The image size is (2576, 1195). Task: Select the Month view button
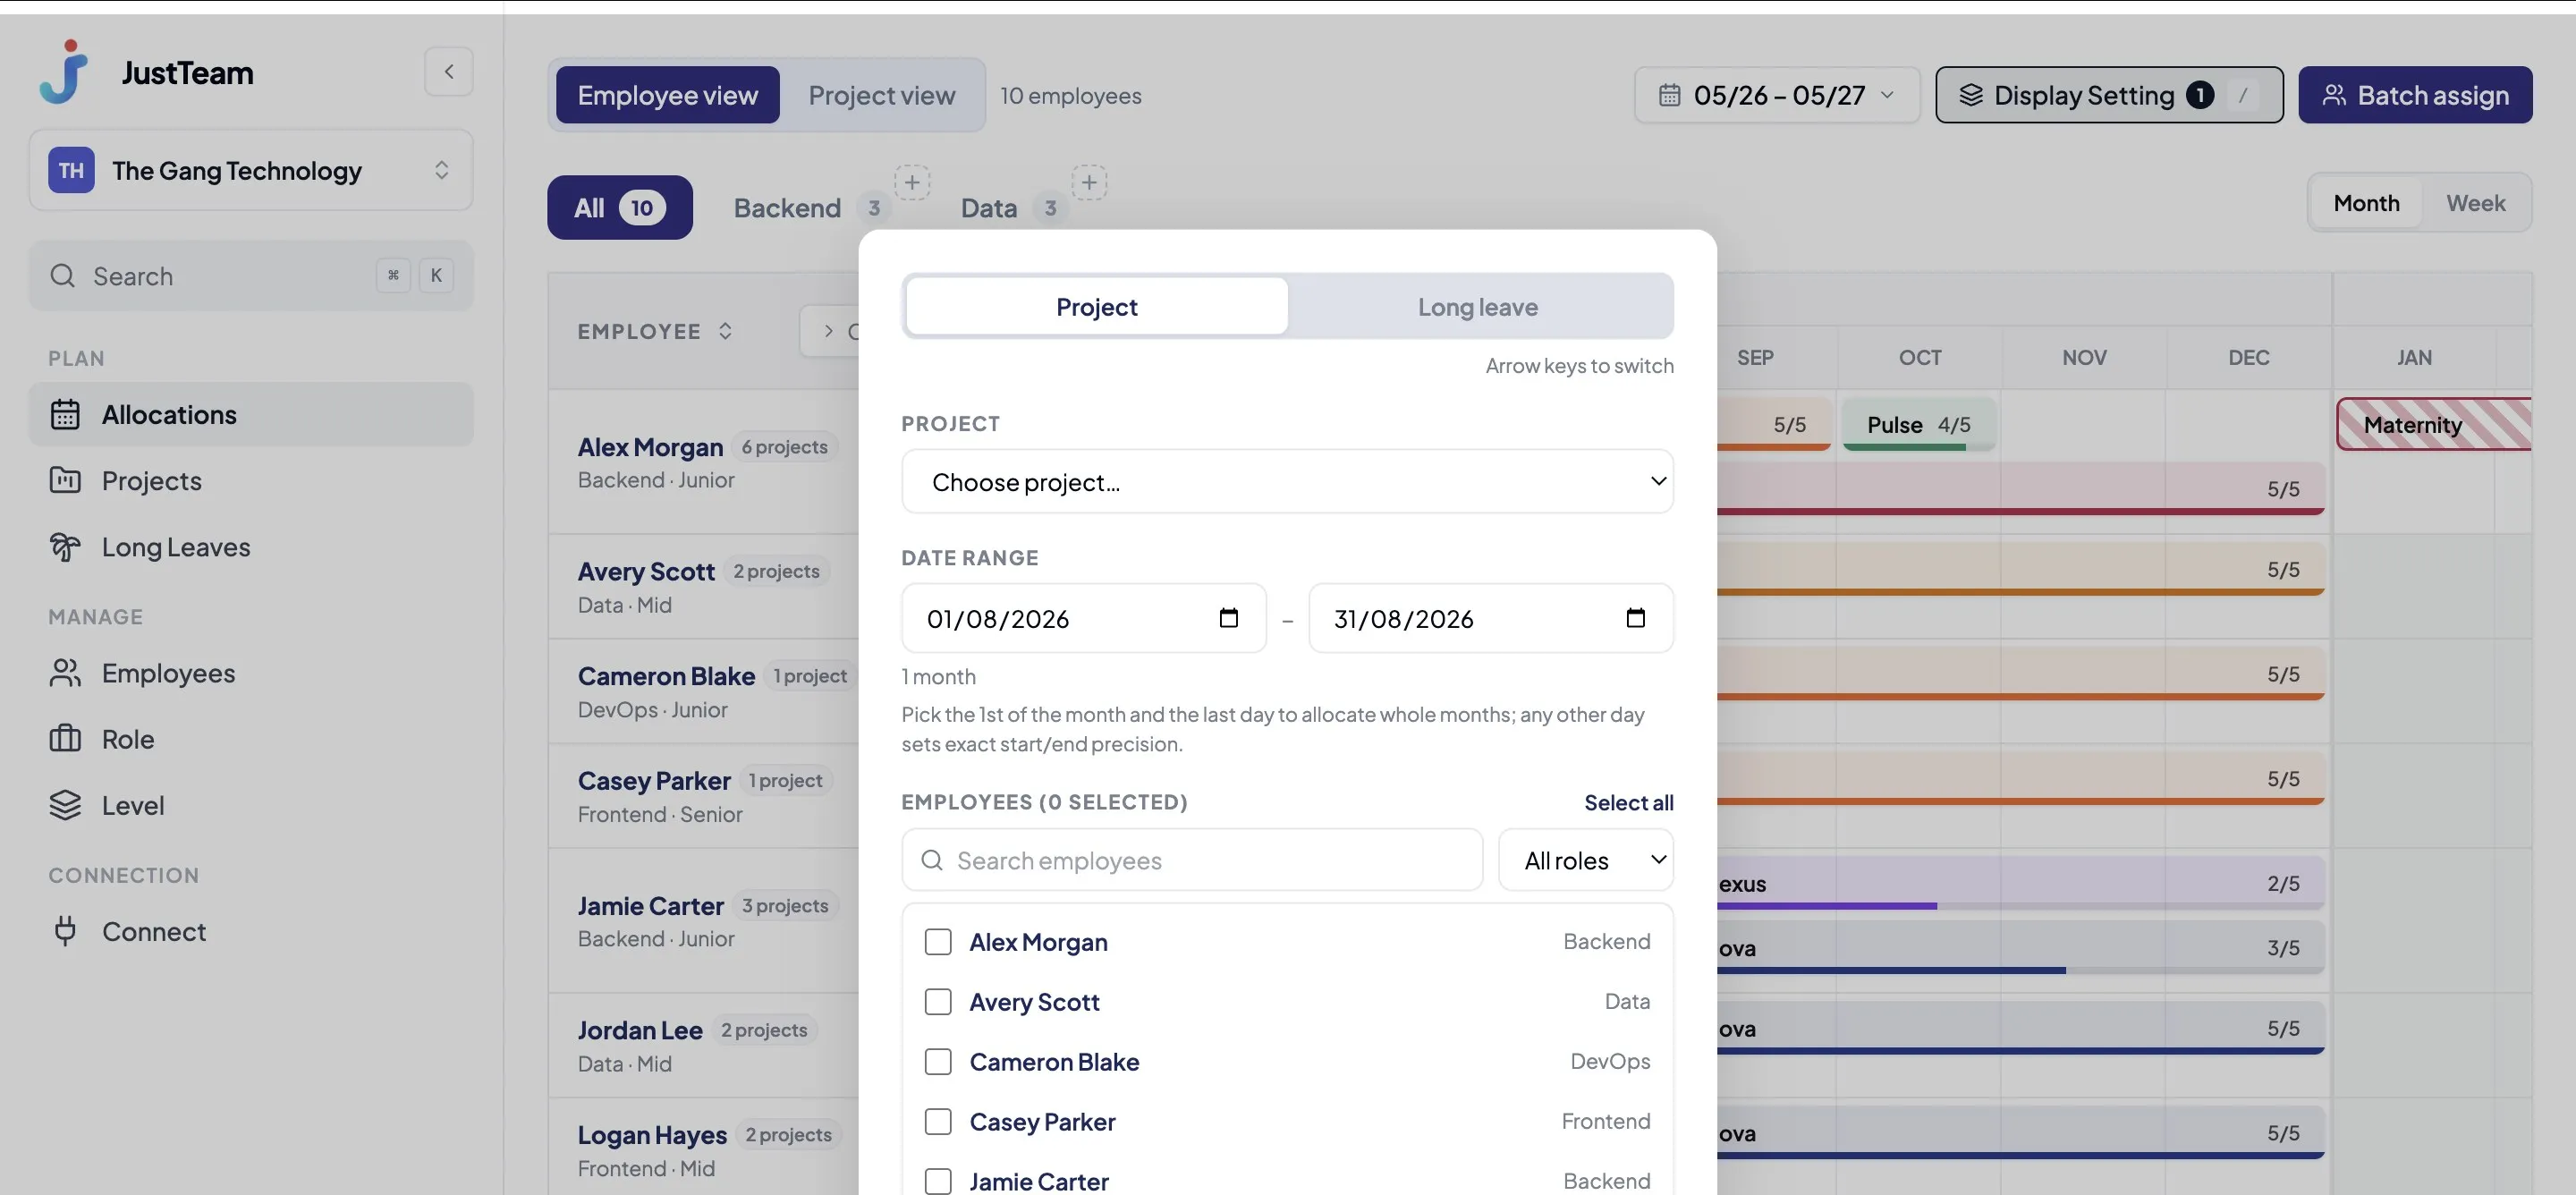(2366, 203)
